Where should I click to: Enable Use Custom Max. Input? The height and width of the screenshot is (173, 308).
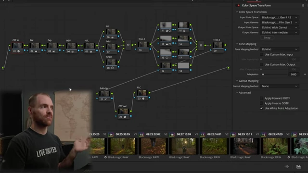(x=261, y=54)
